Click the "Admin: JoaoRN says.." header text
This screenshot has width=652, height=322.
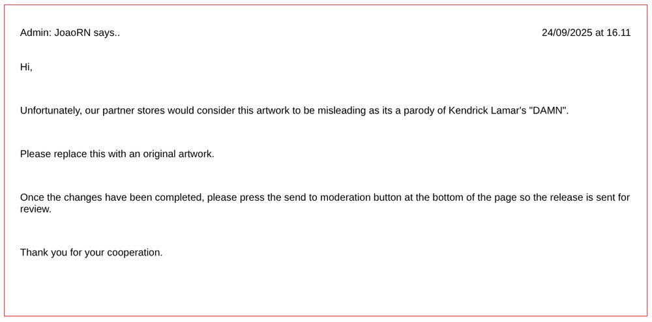click(x=70, y=33)
